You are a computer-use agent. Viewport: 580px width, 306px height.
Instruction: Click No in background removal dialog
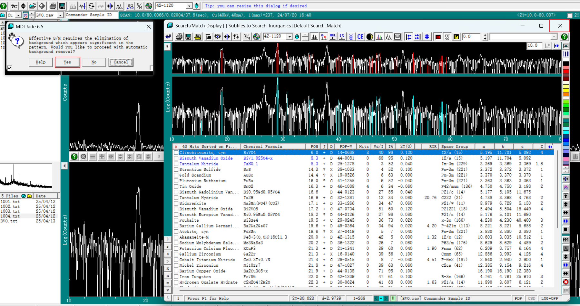coord(94,62)
